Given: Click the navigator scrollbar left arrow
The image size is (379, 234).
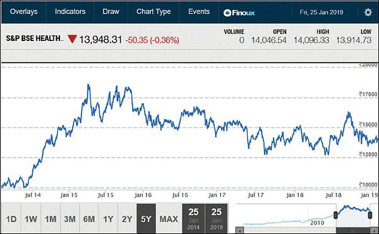Looking at the screenshot, I should tap(240, 231).
